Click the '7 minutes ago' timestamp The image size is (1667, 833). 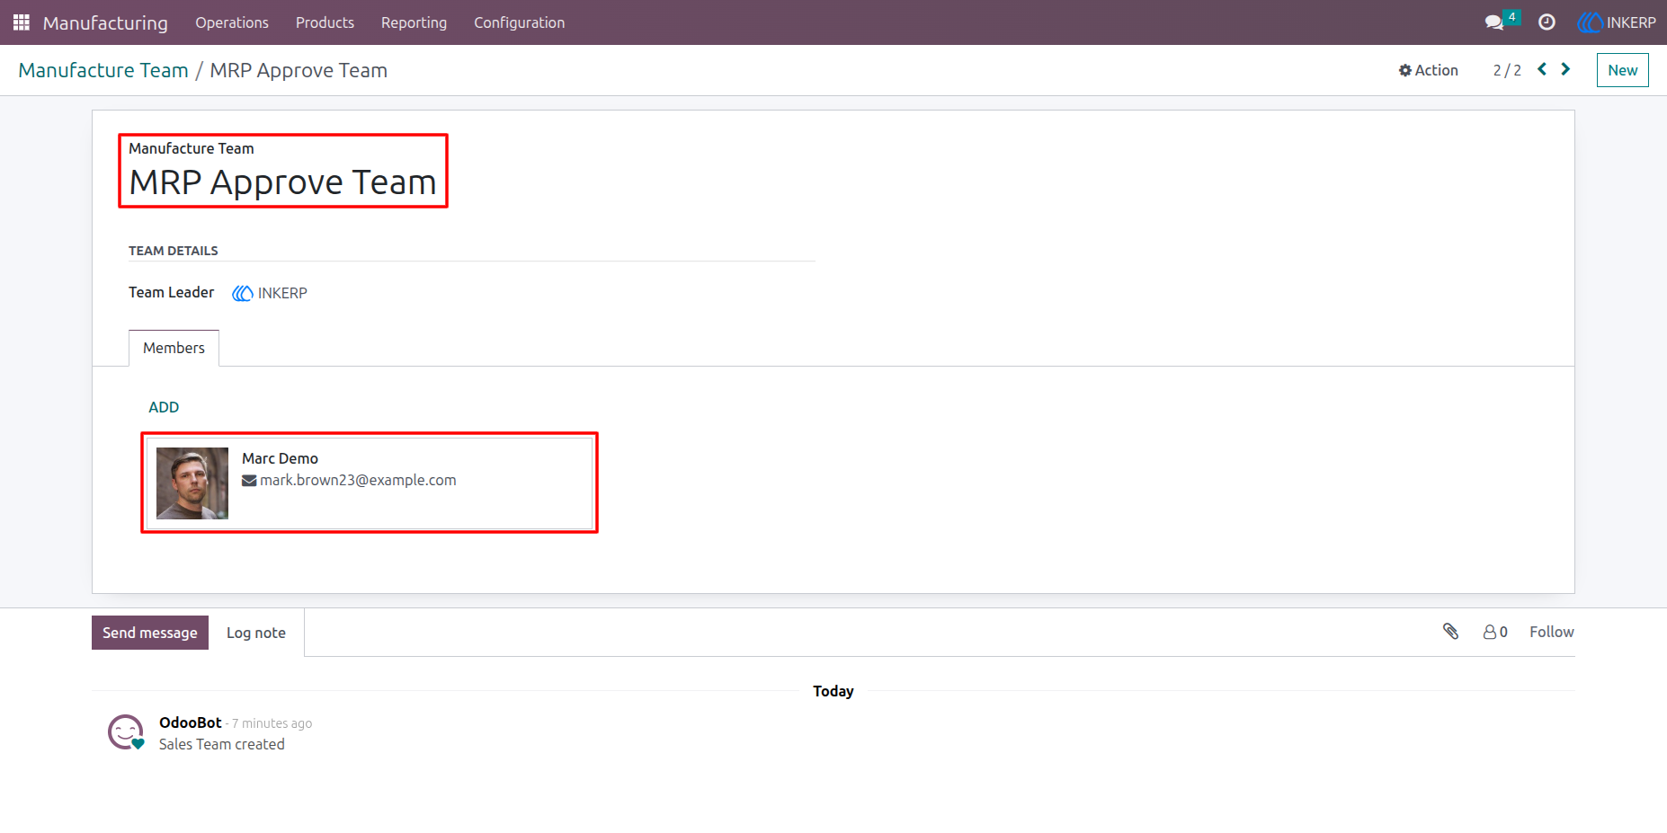[272, 723]
